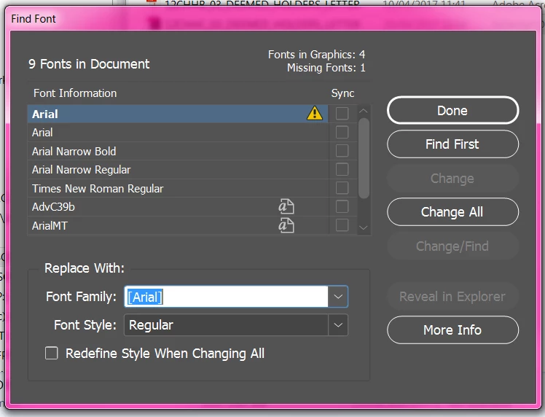Open the Font Style dropdown arrow
The height and width of the screenshot is (417, 545).
(x=338, y=325)
